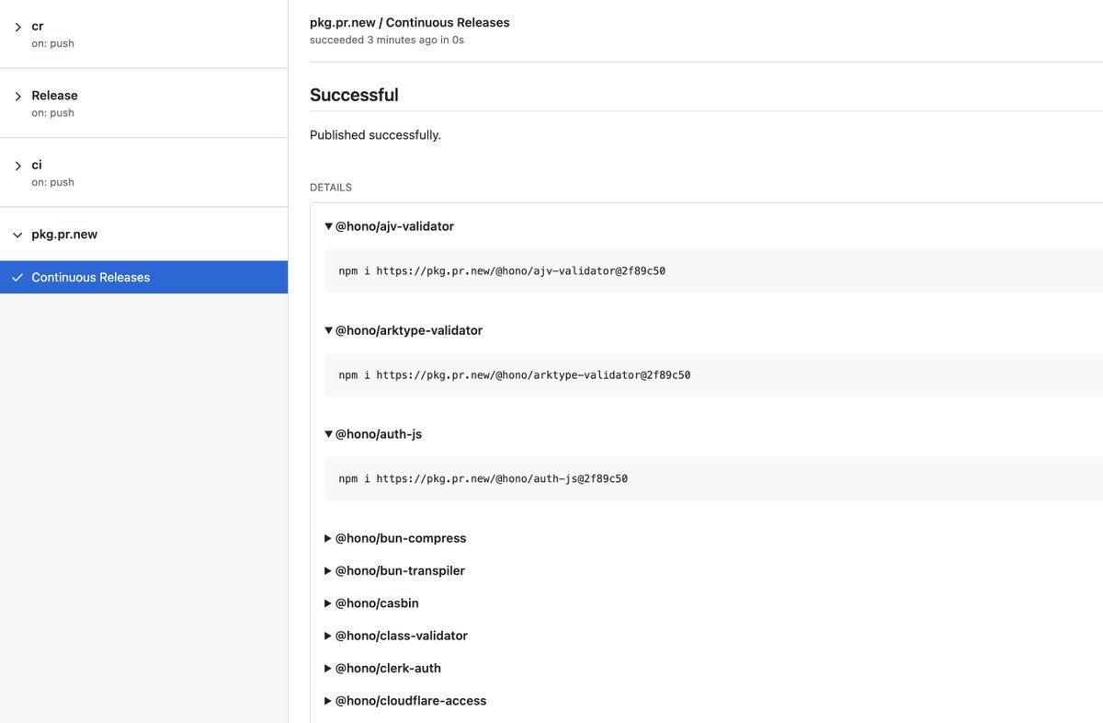
Task: Click the cr workflow name
Action: tap(38, 26)
